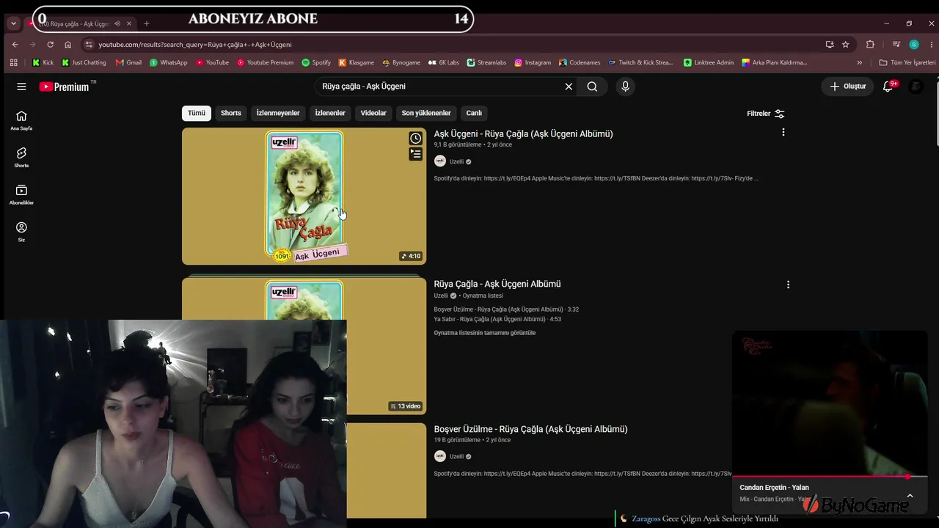Open the Boşver Üzülme 3:32 playlist track
Image resolution: width=939 pixels, height=528 pixels.
(506, 309)
